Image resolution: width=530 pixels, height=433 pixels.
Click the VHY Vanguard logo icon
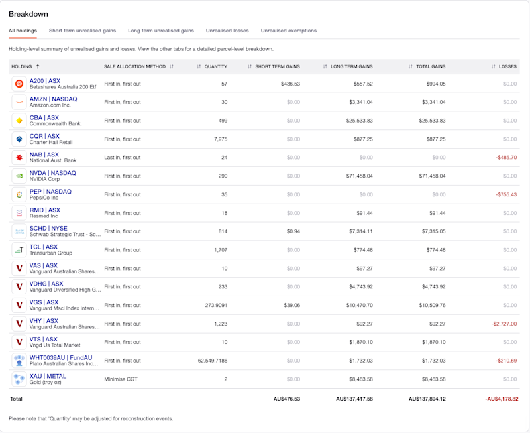click(19, 324)
